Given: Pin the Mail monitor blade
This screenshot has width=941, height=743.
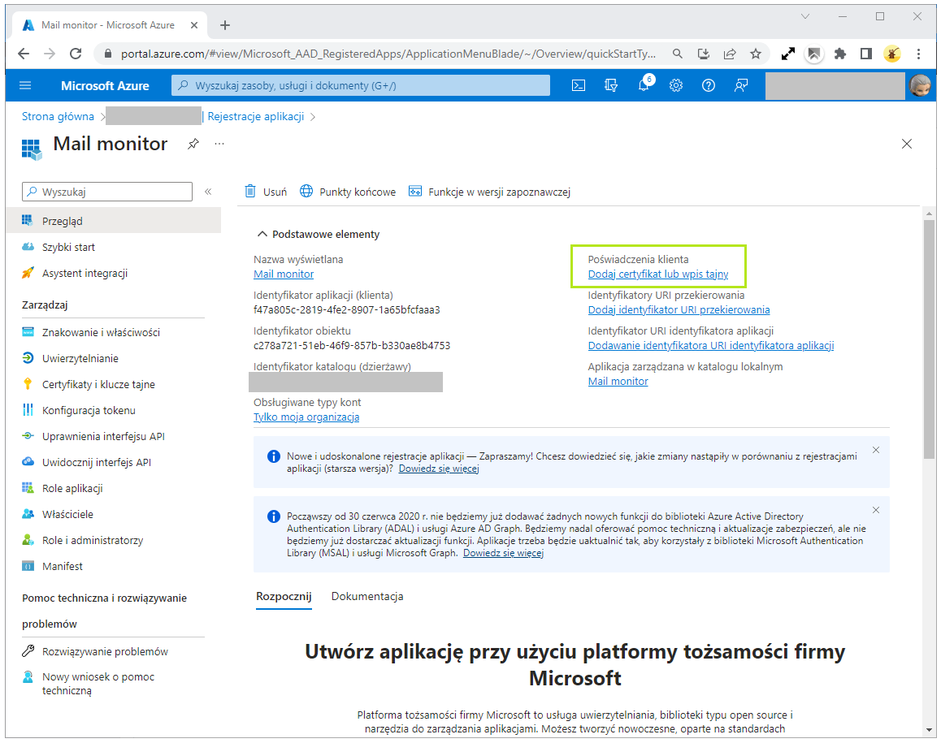Looking at the screenshot, I should tap(193, 144).
